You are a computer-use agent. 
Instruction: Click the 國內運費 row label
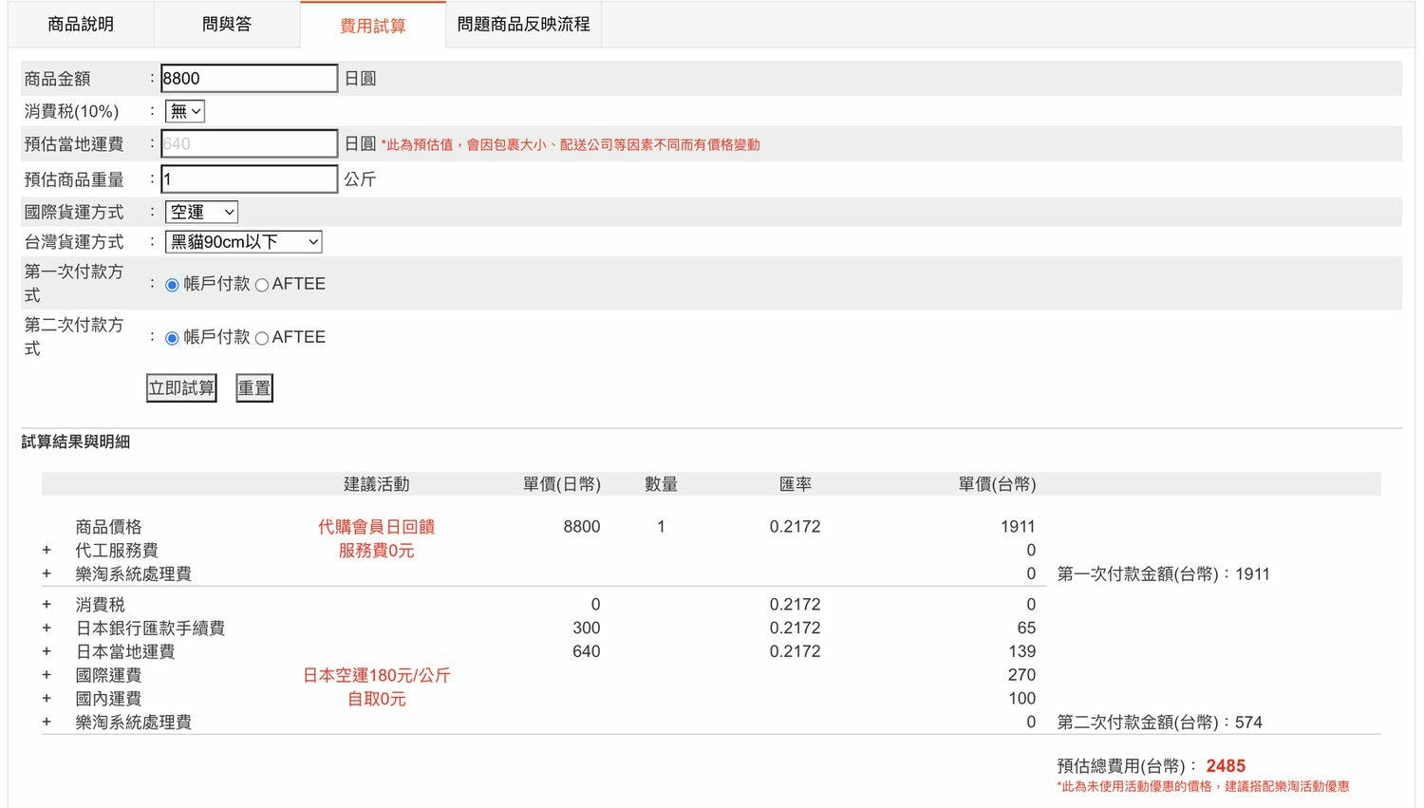tap(109, 700)
